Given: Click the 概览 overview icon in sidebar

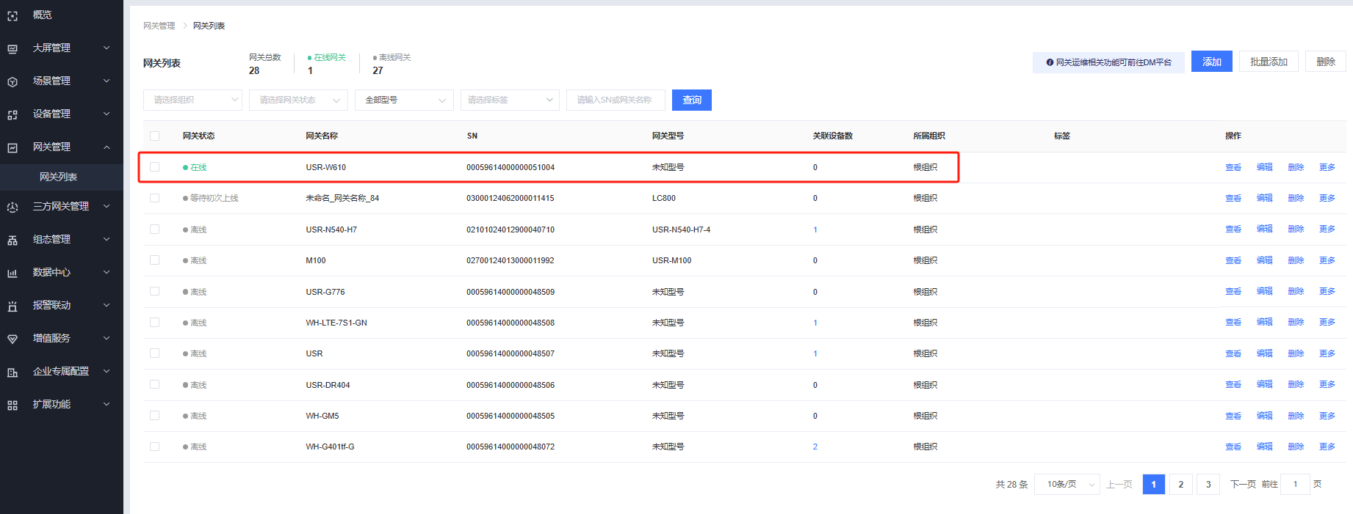Looking at the screenshot, I should click(12, 15).
